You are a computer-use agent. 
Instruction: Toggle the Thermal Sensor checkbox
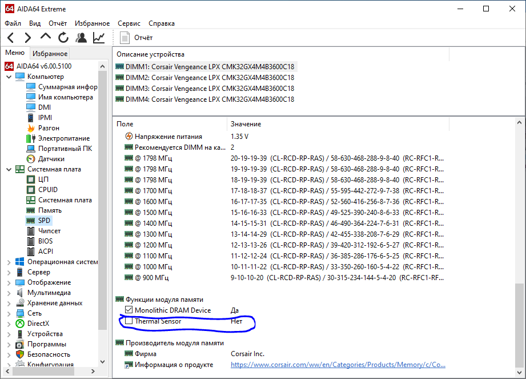129,321
